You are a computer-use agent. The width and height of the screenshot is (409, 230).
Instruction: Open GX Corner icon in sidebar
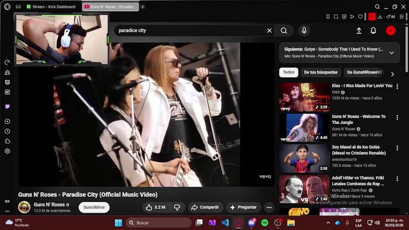pos(7,201)
